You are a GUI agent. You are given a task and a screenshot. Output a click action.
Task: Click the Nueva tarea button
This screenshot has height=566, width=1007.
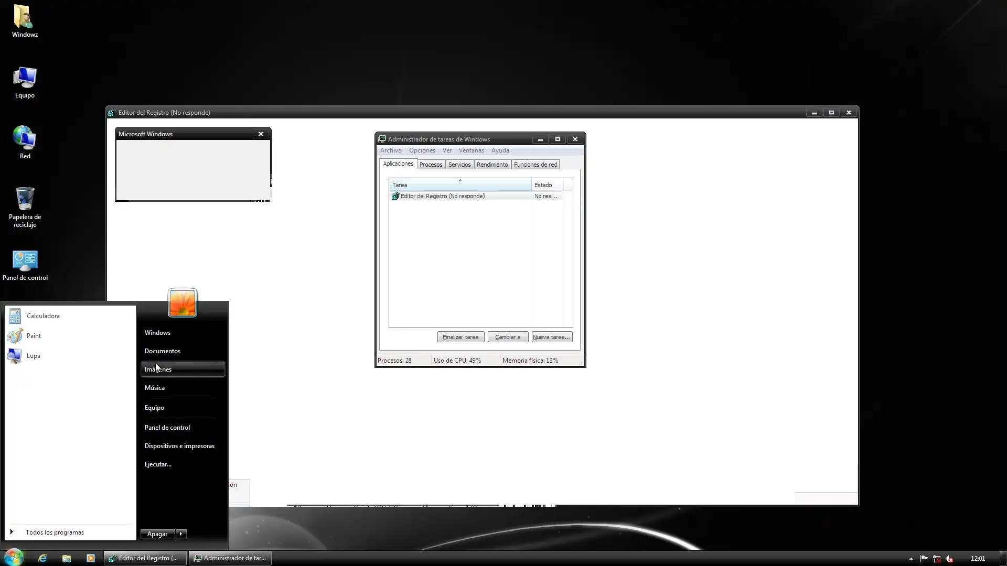[x=551, y=337]
